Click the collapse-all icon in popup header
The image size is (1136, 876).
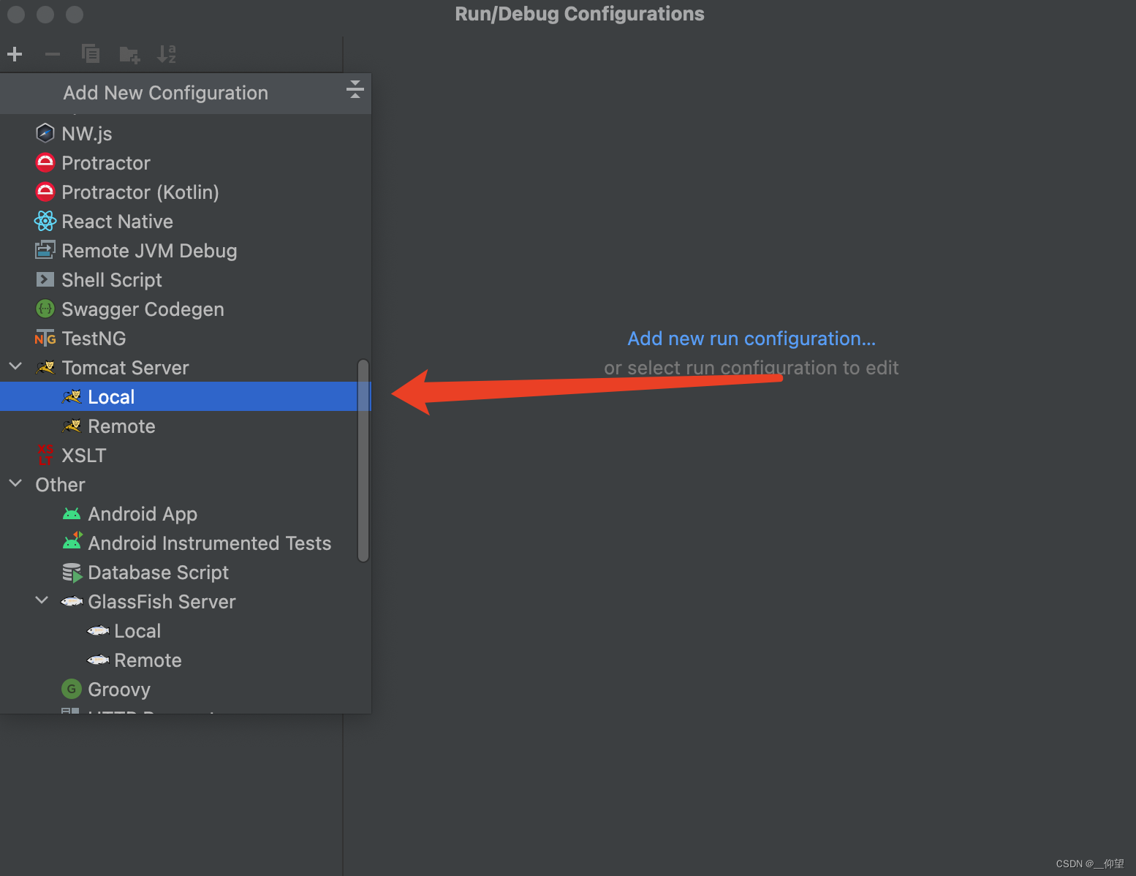355,89
